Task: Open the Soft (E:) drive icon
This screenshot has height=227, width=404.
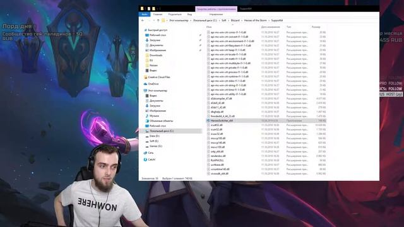Action: tap(147, 141)
